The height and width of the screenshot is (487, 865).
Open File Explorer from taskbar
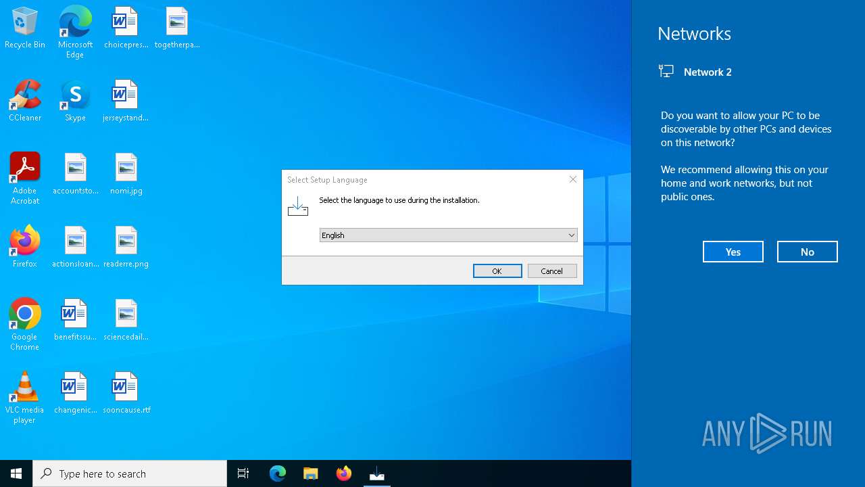[311, 473]
